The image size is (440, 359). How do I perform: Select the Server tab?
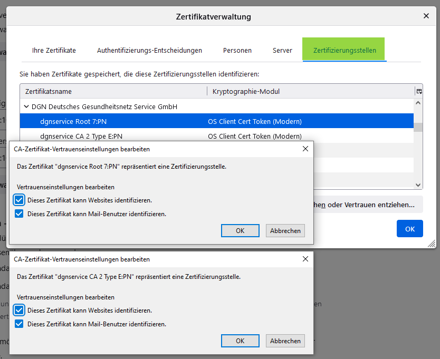click(282, 50)
